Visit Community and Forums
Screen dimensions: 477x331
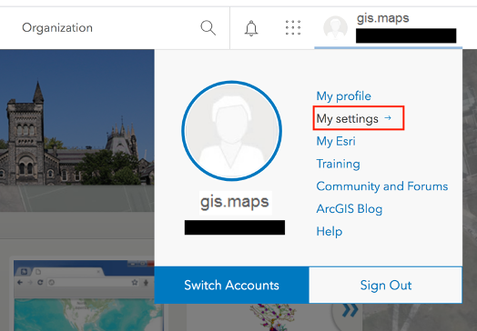point(382,186)
